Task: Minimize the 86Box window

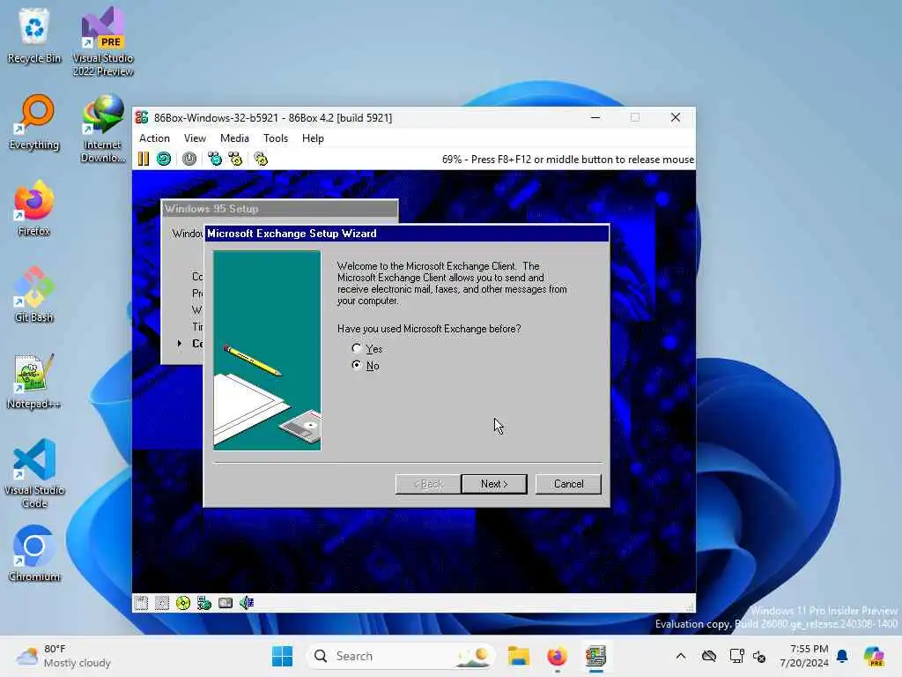Action: [x=595, y=117]
